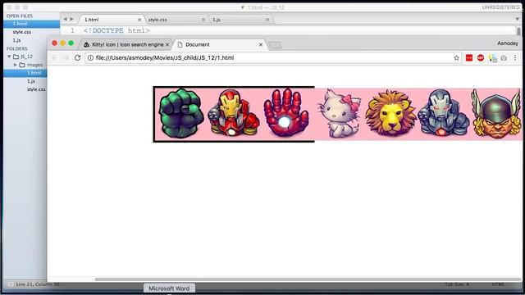Click the horizontal scrollbar in Chrome
The width and height of the screenshot is (525, 295).
308,279
